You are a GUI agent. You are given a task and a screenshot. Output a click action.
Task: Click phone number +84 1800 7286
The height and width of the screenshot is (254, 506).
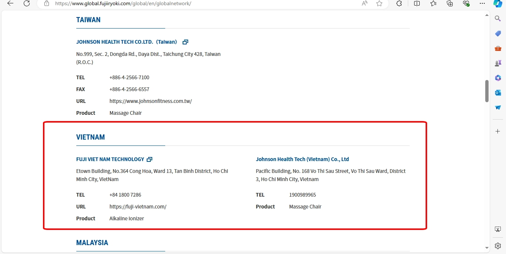tap(125, 195)
